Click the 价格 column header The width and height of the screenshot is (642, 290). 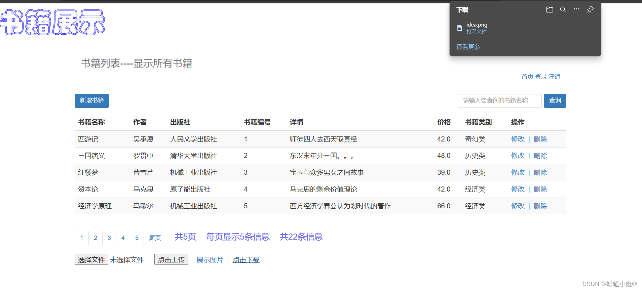(444, 122)
